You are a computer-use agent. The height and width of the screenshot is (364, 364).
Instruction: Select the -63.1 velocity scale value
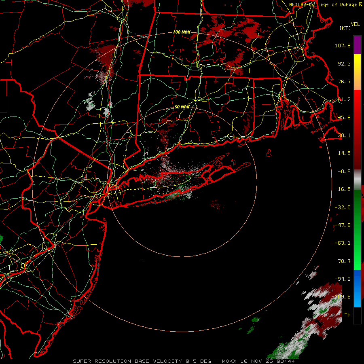[x=343, y=243]
